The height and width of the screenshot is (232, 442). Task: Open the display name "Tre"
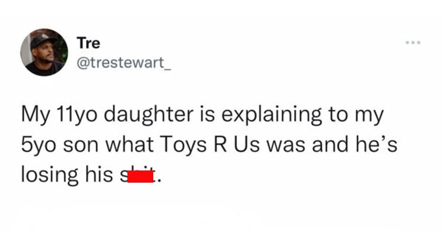coord(88,43)
